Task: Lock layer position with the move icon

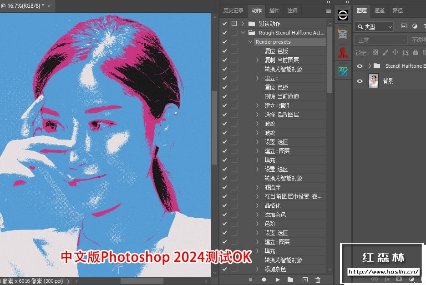Action: [x=395, y=52]
